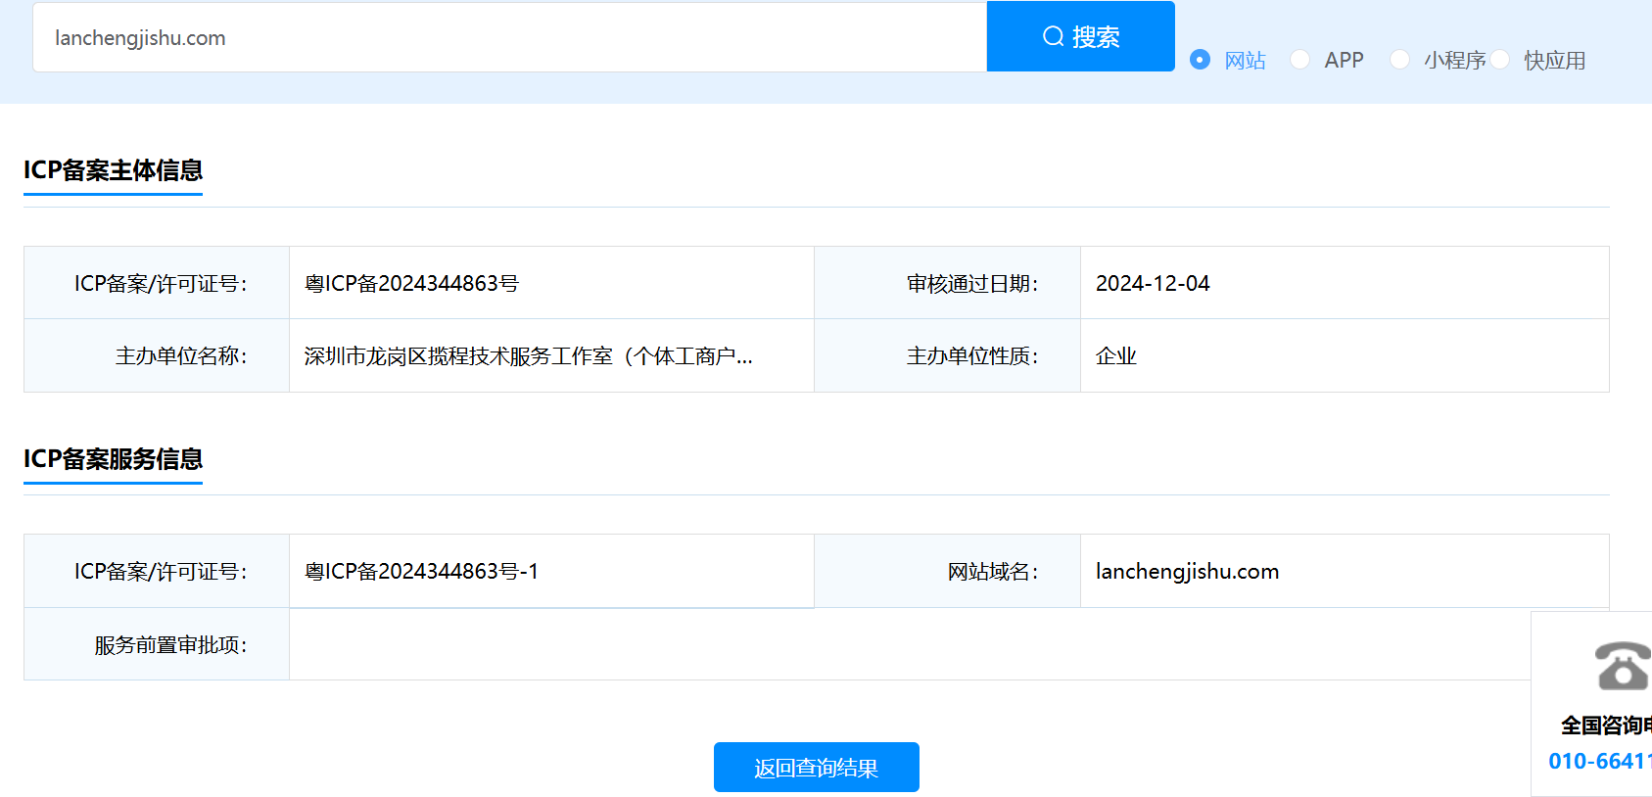The width and height of the screenshot is (1652, 797).
Task: Click the truncated name 深圳市龙岗区揽程技术服务工作室
Action: 529,356
